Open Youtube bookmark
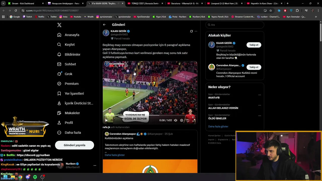This screenshot has height=181, width=322. (x=76, y=17)
